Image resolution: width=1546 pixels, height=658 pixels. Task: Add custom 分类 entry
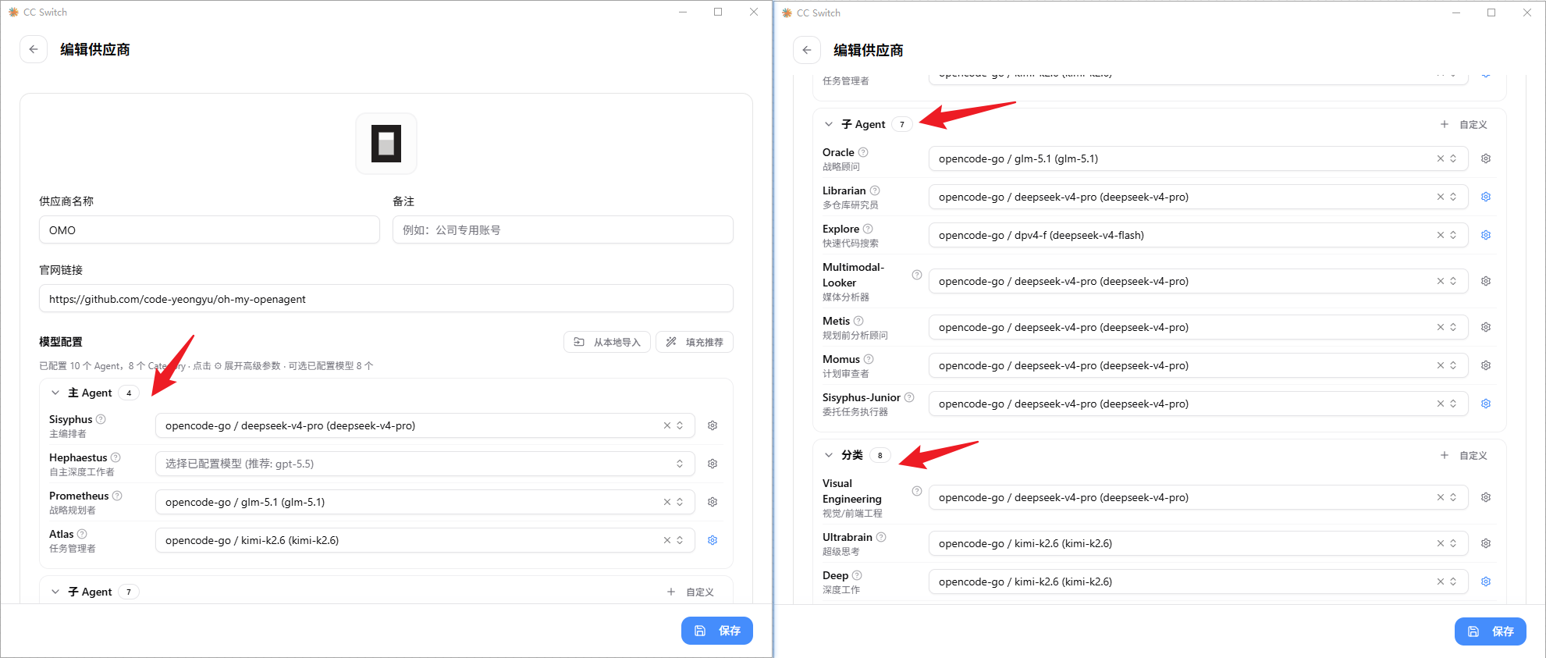[x=1464, y=455]
